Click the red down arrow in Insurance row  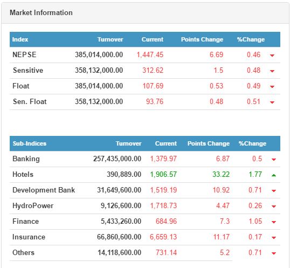click(274, 238)
